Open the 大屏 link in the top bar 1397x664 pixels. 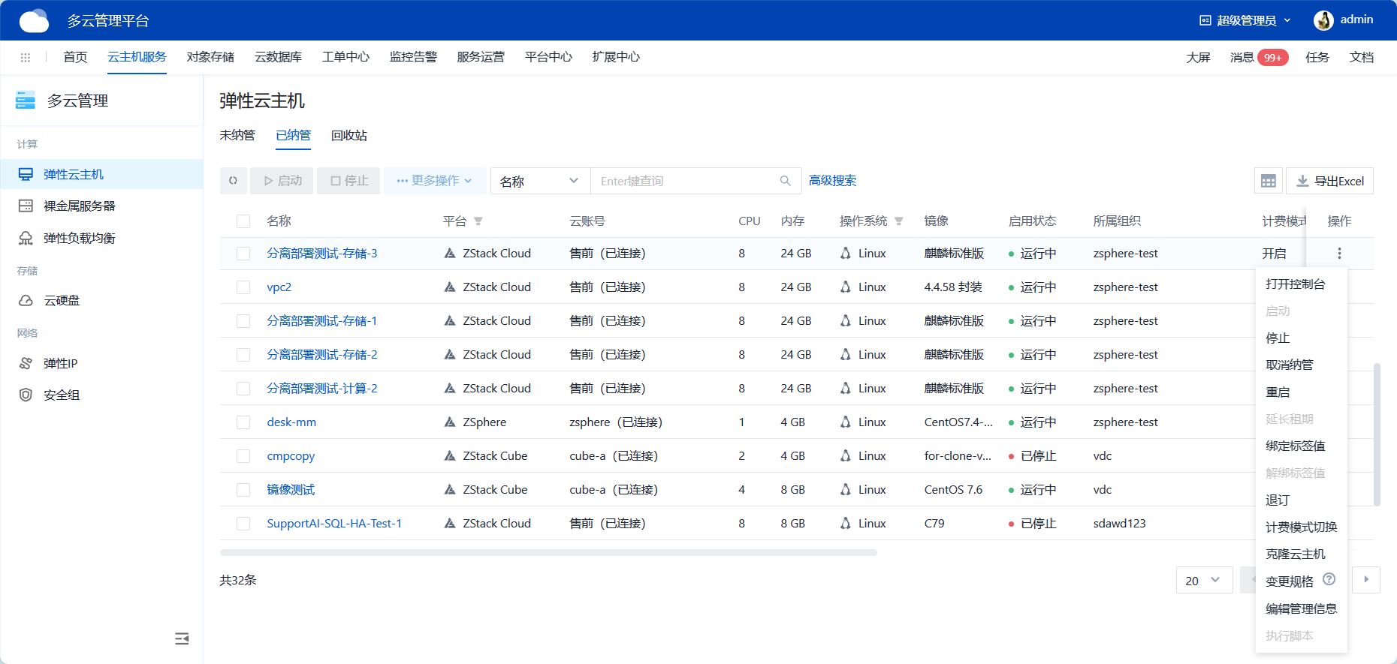1198,58
